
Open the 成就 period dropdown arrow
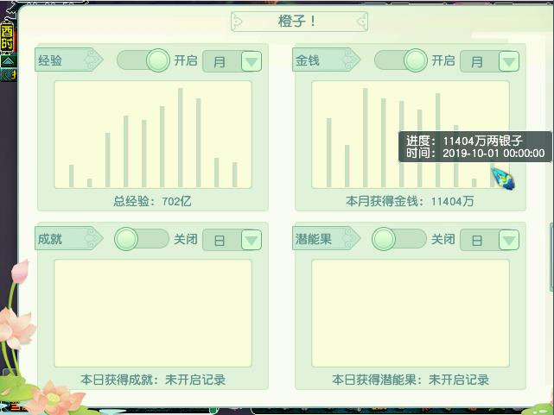coord(252,240)
